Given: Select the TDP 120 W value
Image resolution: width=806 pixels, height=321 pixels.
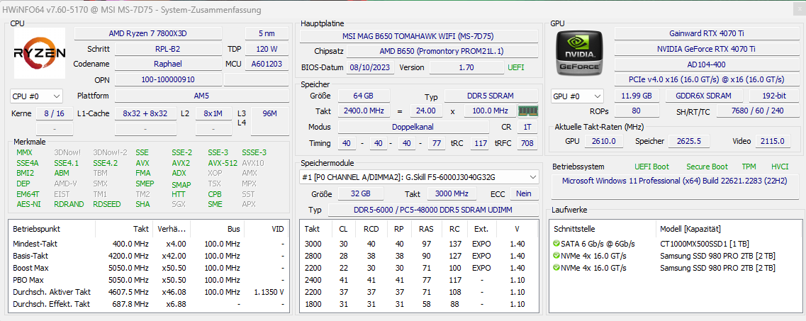Looking at the screenshot, I should coord(267,50).
